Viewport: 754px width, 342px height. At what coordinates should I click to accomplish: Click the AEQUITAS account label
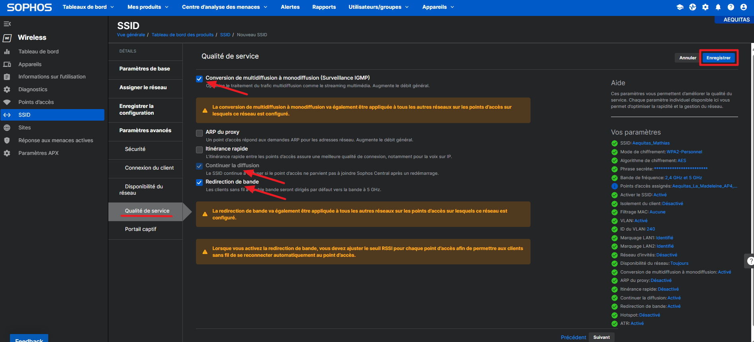coord(736,20)
